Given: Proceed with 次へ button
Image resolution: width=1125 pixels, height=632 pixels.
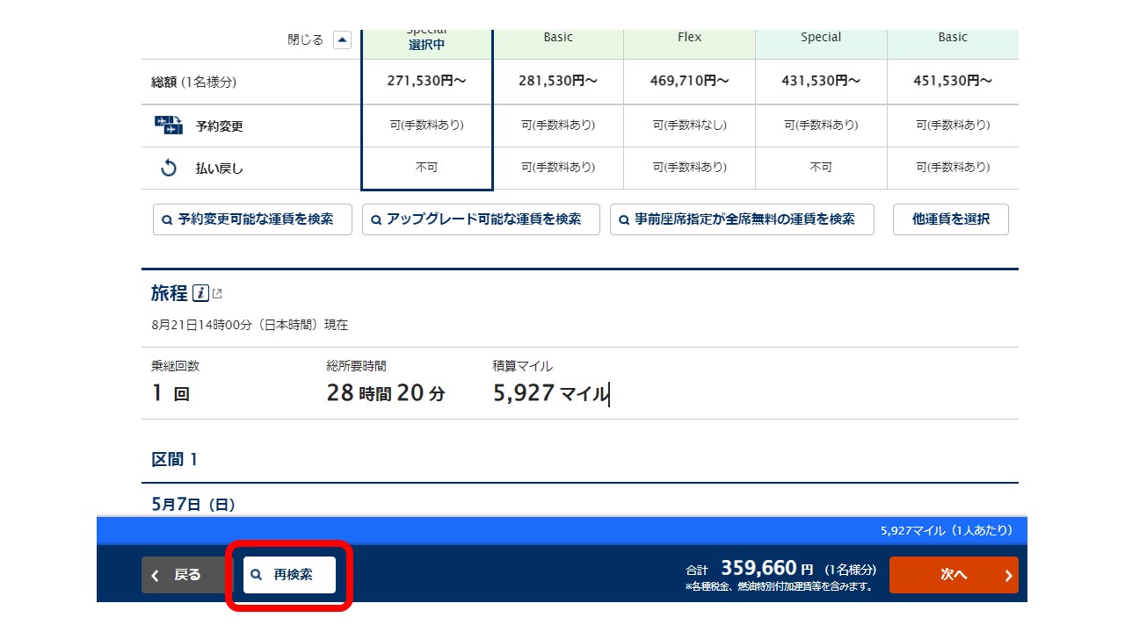Looking at the screenshot, I should tap(954, 575).
